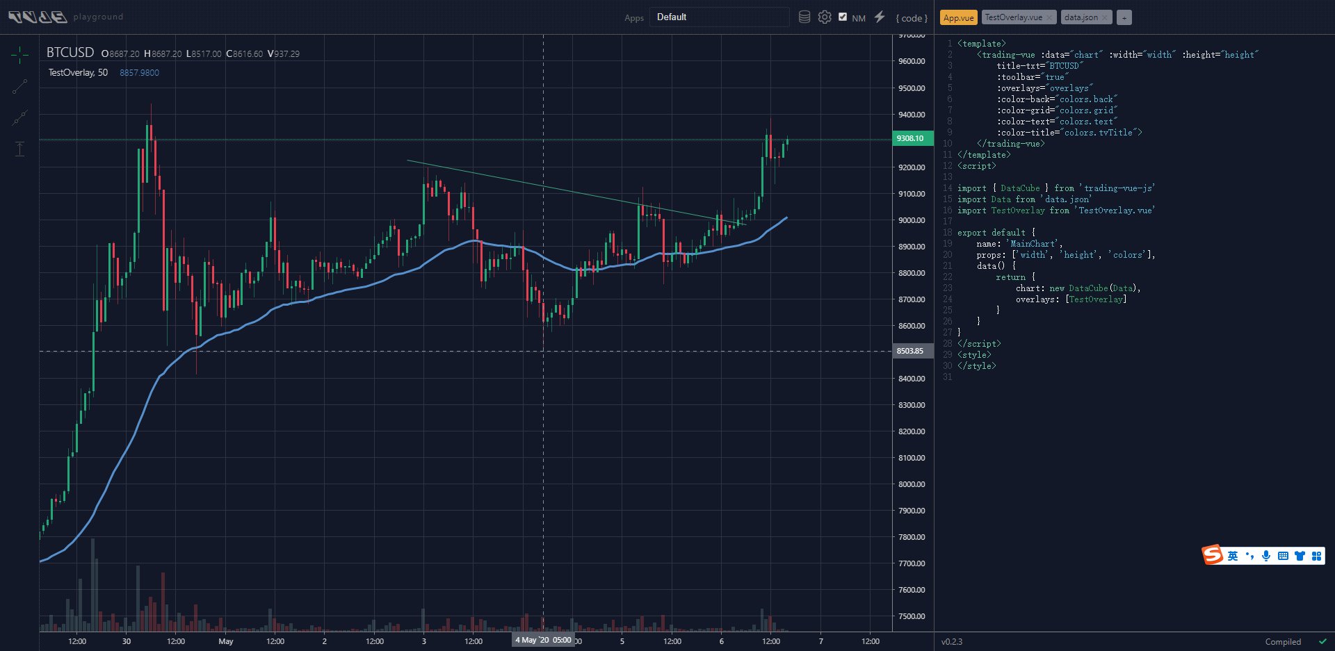
Task: Click the 9000.00 price axis label
Action: click(x=912, y=220)
